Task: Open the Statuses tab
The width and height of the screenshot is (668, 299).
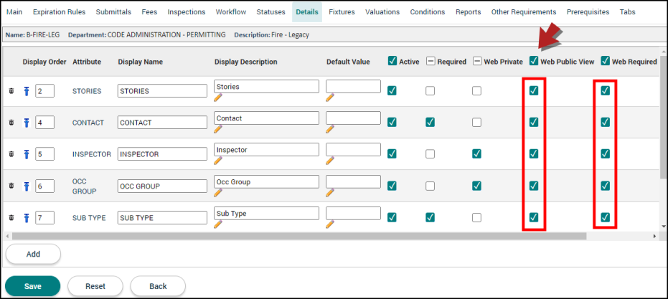Action: 271,12
